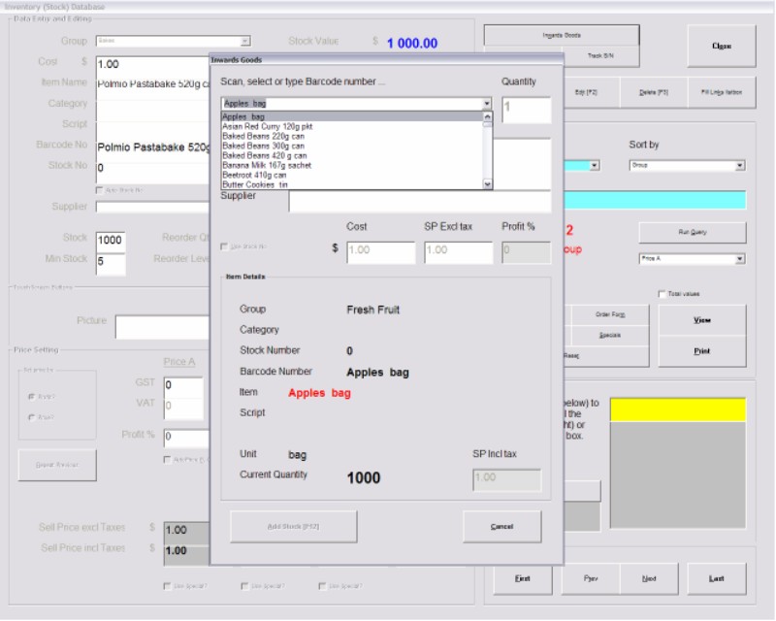This screenshot has height=621, width=776.
Task: Choose Baked Beans 220g can in dropdown list
Action: [264, 136]
